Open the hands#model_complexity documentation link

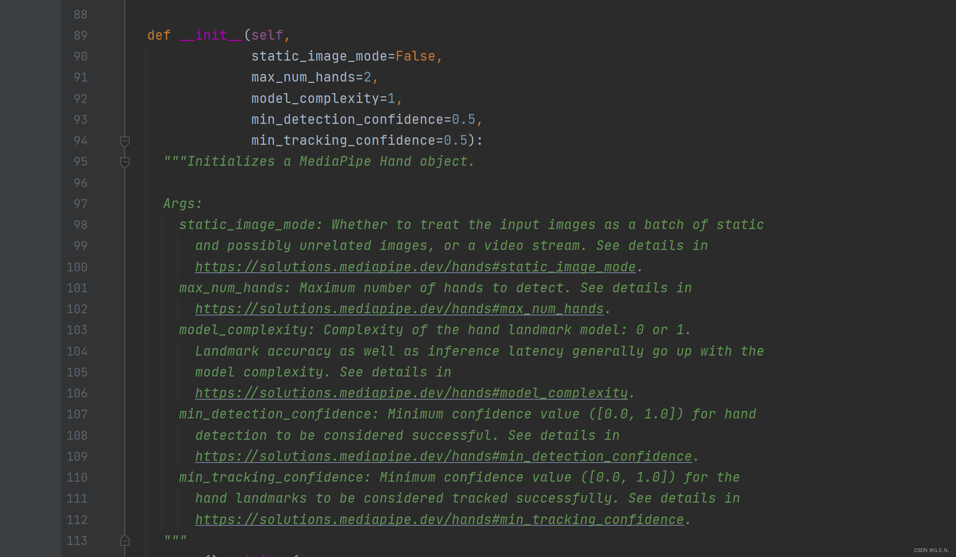411,393
